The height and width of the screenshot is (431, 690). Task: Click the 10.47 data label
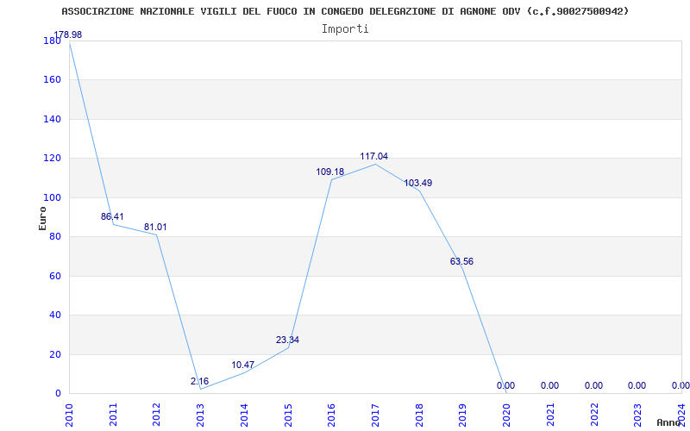(x=243, y=365)
